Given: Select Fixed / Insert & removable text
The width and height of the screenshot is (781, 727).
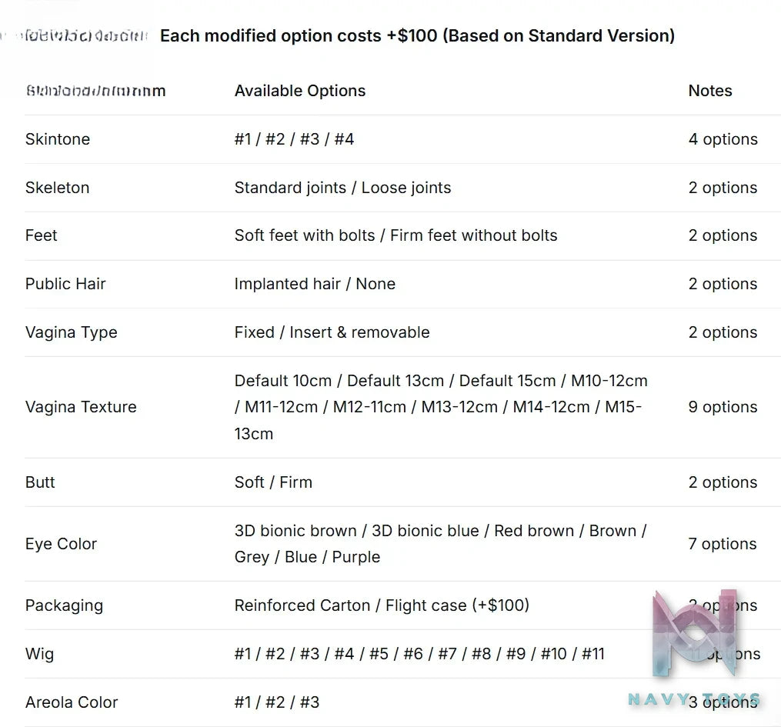Looking at the screenshot, I should [x=332, y=332].
